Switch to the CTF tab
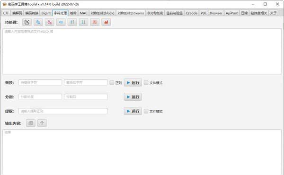The width and height of the screenshot is (284, 175). [x=6, y=13]
